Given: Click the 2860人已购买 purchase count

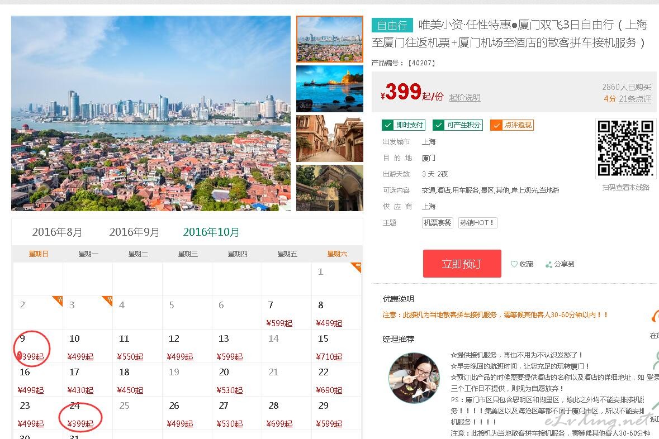Looking at the screenshot, I should click(x=626, y=87).
